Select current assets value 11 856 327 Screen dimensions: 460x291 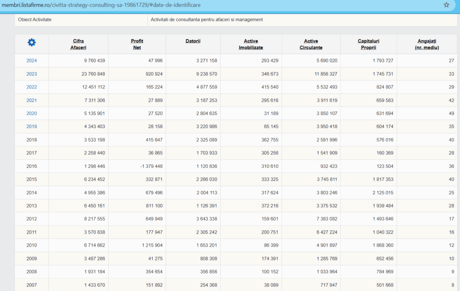(x=326, y=74)
